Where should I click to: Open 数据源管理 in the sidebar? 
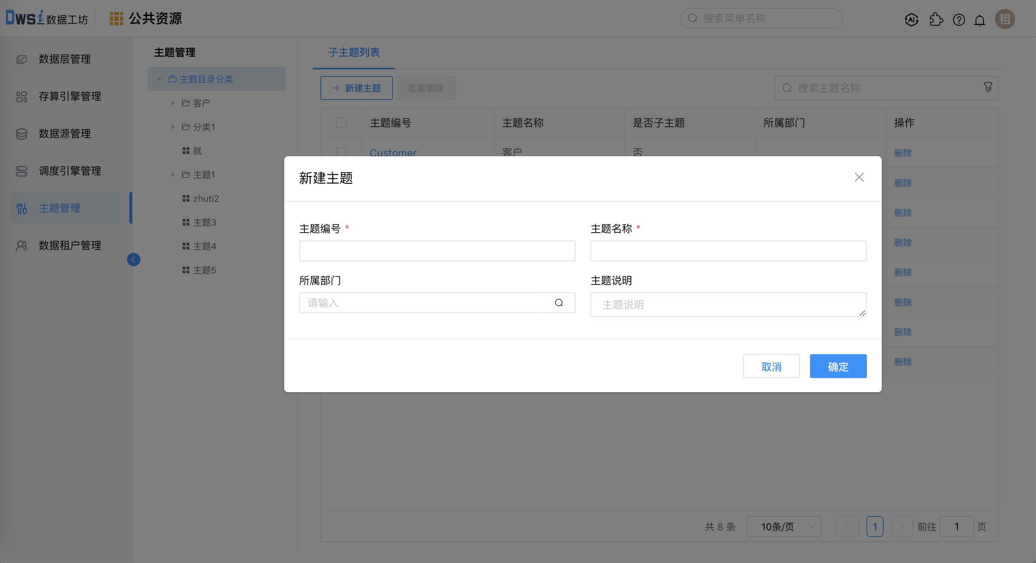tap(64, 134)
